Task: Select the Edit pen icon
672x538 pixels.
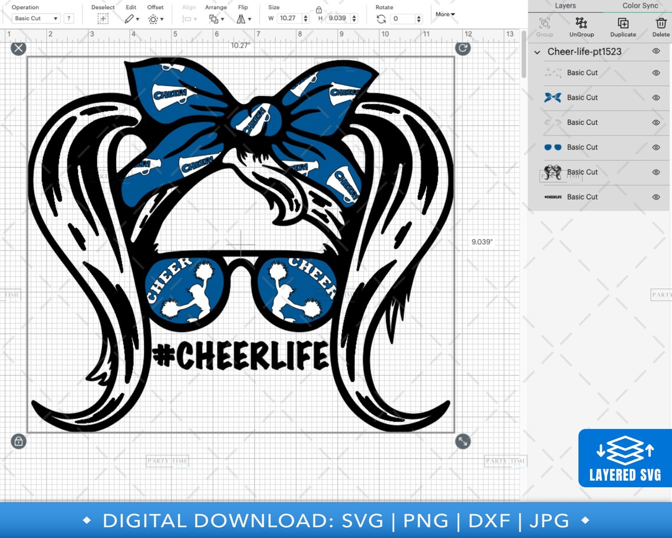Action: (129, 18)
